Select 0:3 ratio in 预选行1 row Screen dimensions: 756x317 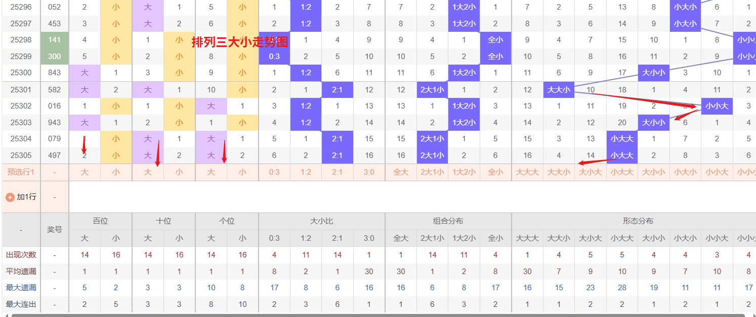click(274, 172)
